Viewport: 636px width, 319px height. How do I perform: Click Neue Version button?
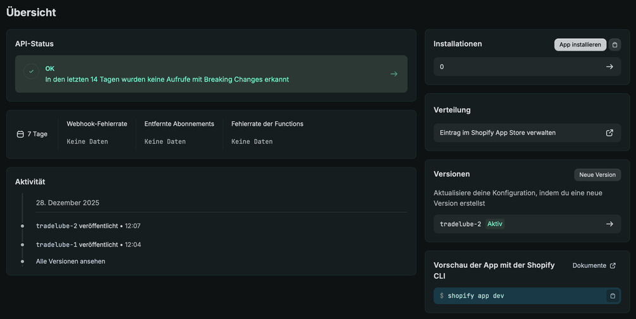[x=597, y=175]
